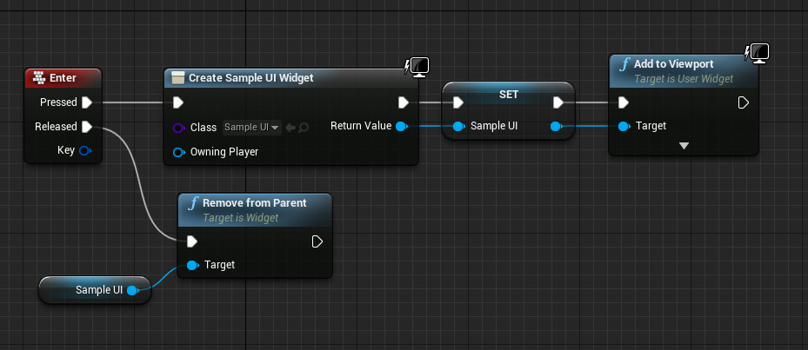Click the 'Owning Player' pin label
808x350 pixels.
click(x=224, y=152)
